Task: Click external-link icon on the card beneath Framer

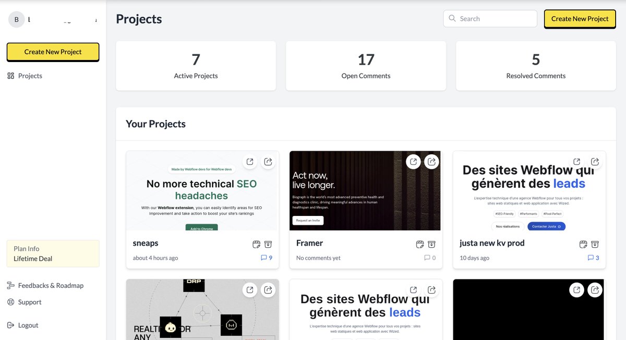Action: coord(413,290)
